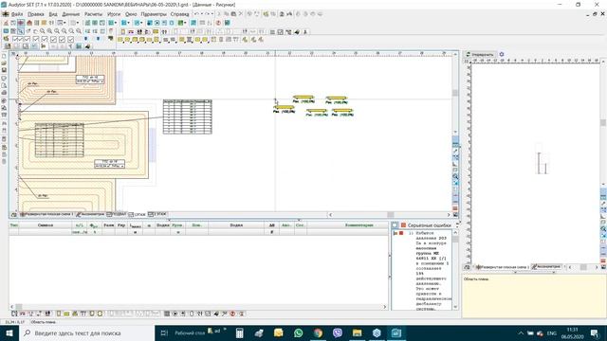Viewport: 607px width, 341px height.
Task: Open the dropdown arrow beside the blue table icon
Action: (x=129, y=23)
